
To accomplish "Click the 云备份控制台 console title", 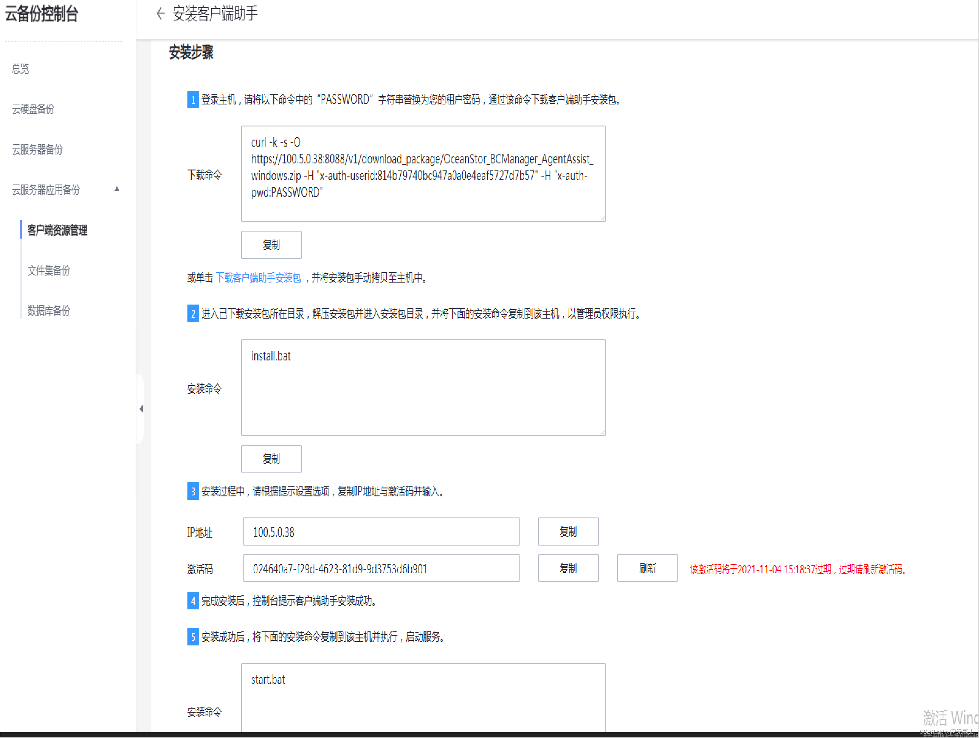I will (x=42, y=14).
